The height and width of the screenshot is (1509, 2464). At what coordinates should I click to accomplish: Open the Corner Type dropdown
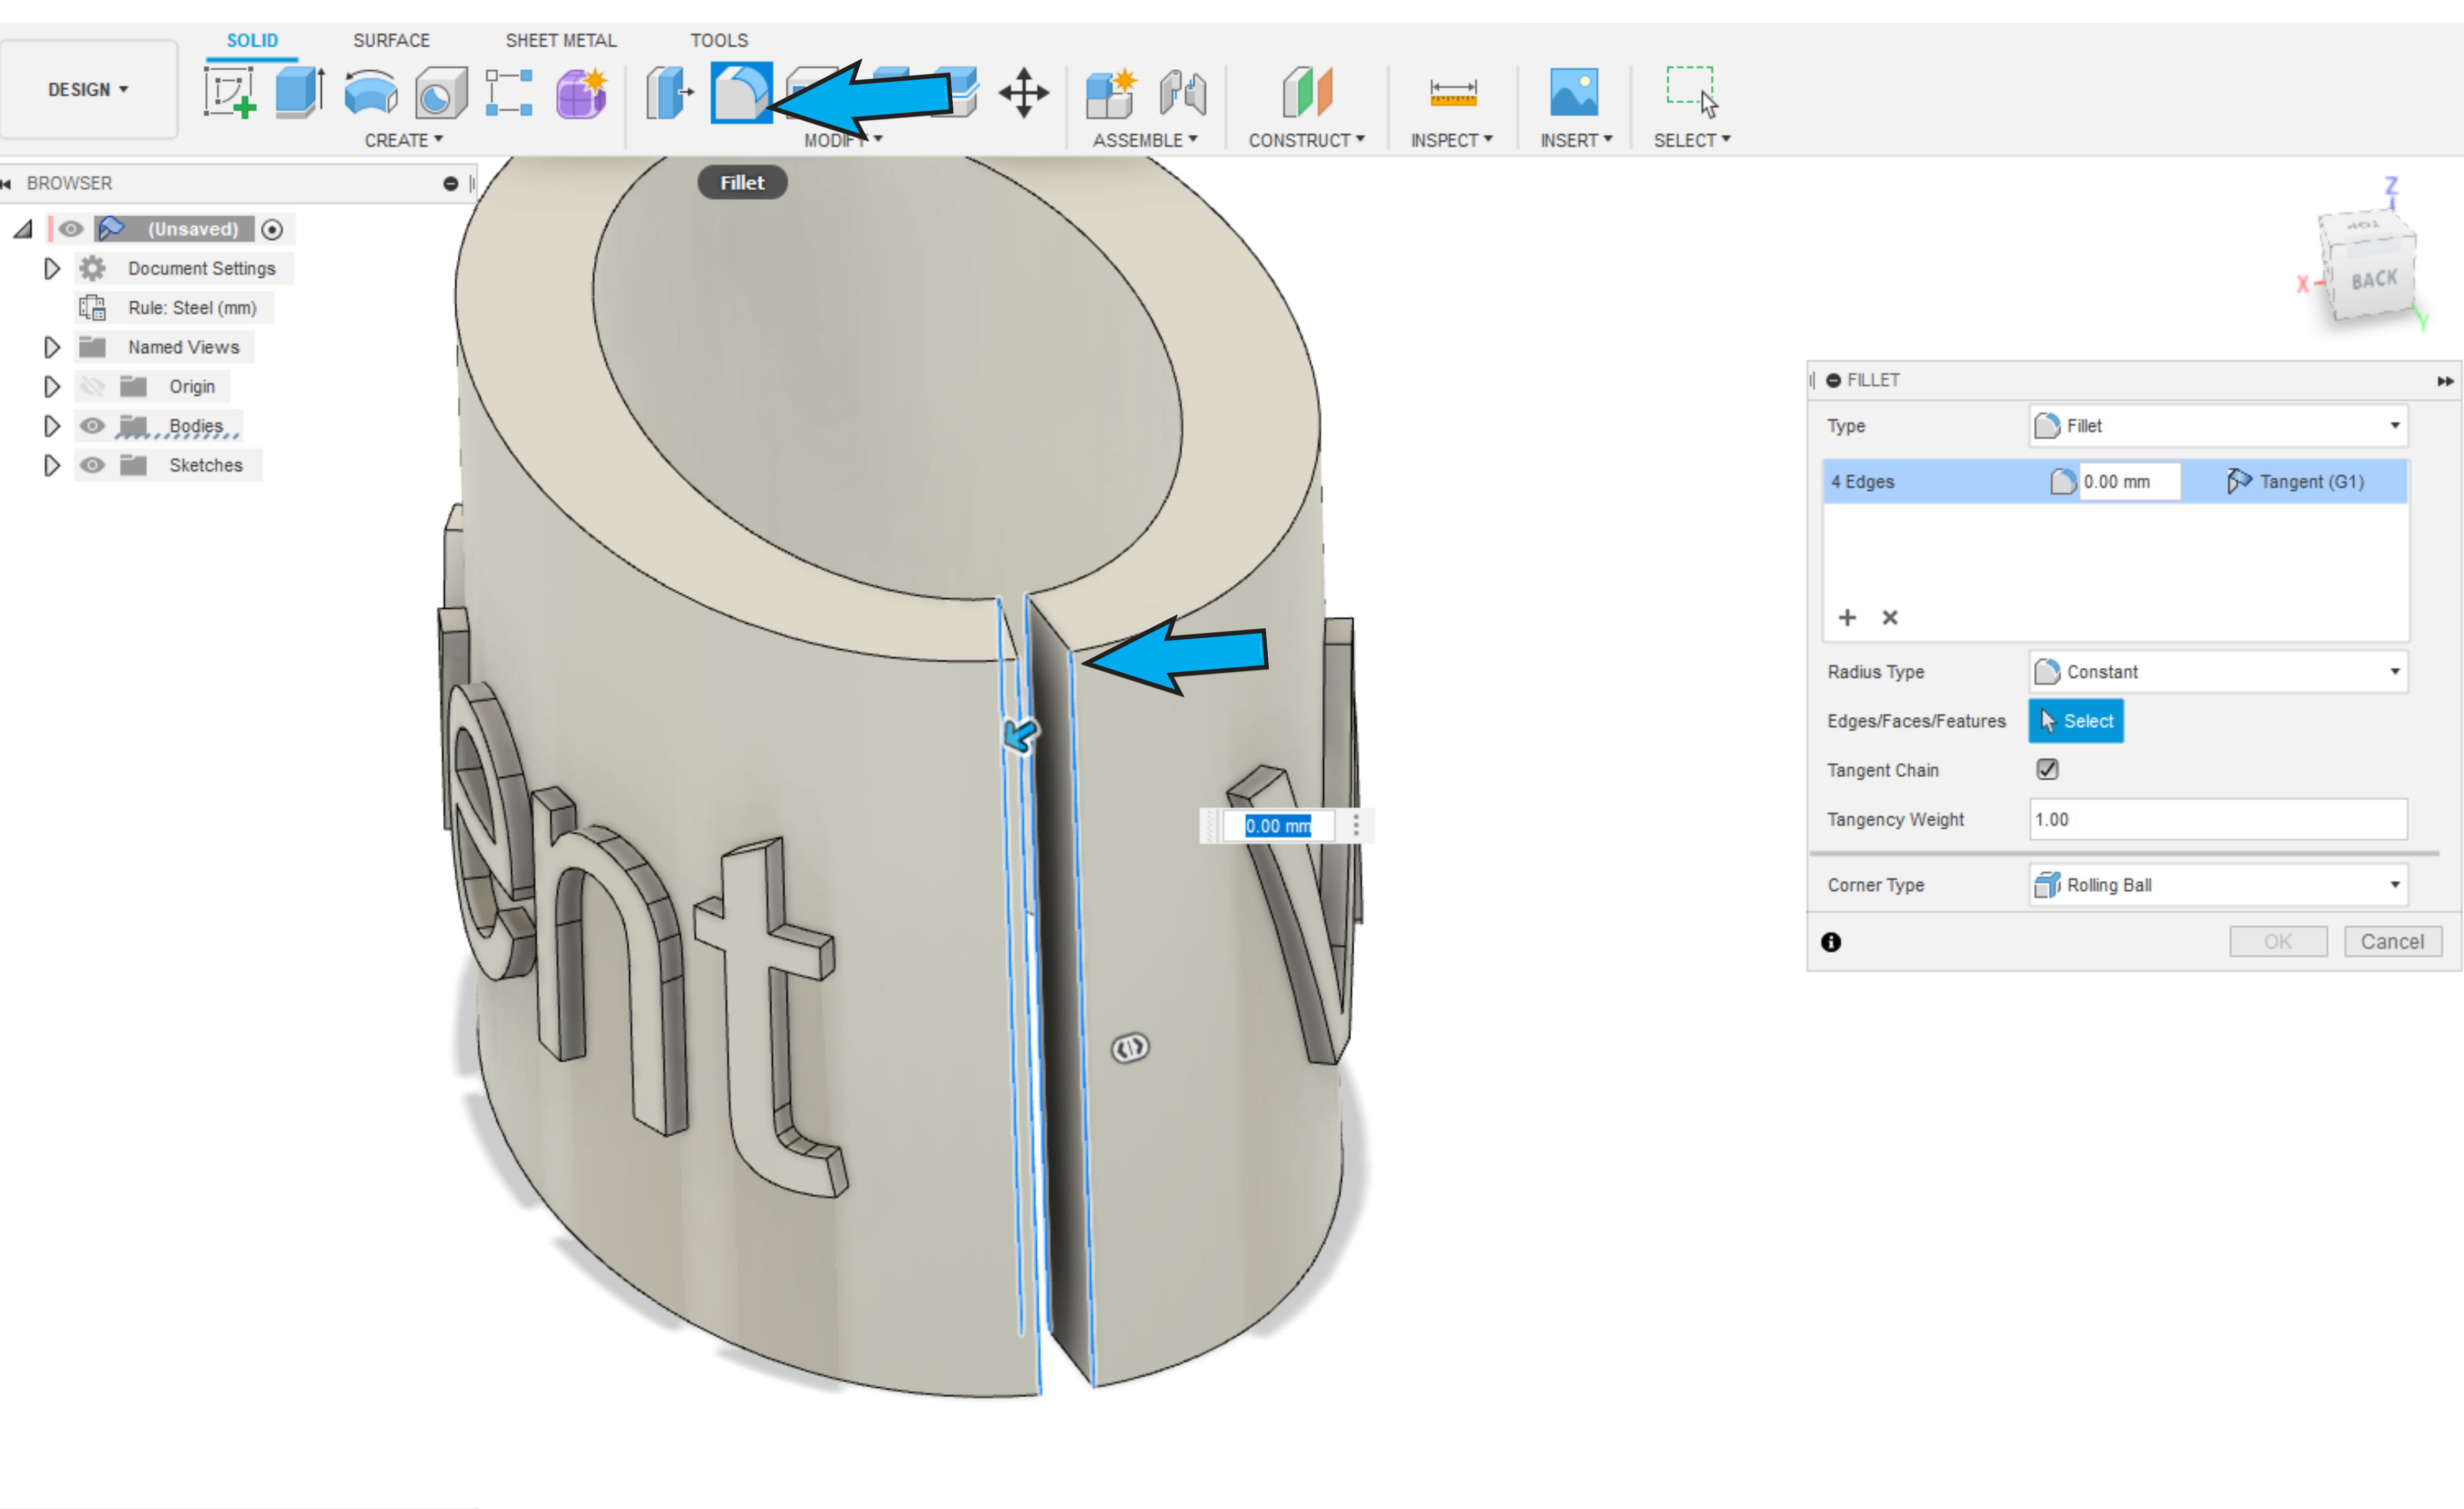[2217, 885]
